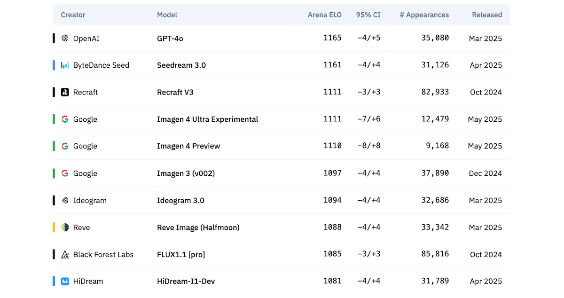Image resolution: width=564 pixels, height=298 pixels.
Task: Click the # Appearances column header
Action: pyautogui.click(x=424, y=15)
